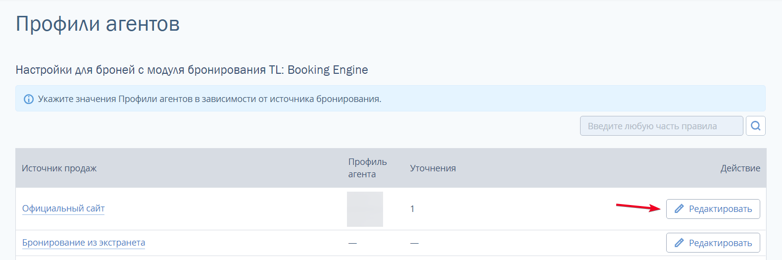Click Редактировать text for Бронирование из экстранета
The image size is (782, 260).
(720, 243)
